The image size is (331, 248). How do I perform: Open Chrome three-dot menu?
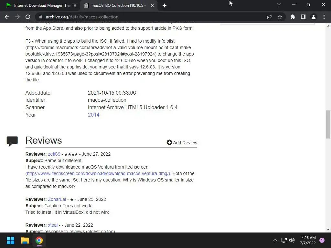pyautogui.click(x=324, y=17)
